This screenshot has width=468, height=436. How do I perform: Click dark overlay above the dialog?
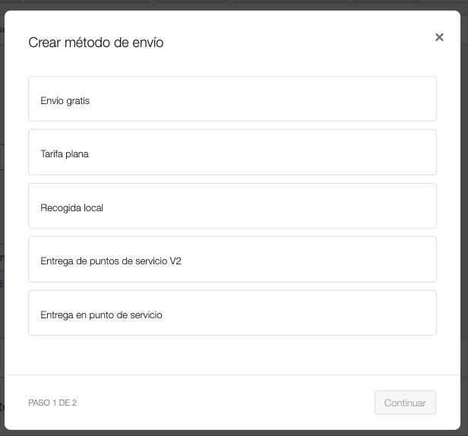(234, 5)
